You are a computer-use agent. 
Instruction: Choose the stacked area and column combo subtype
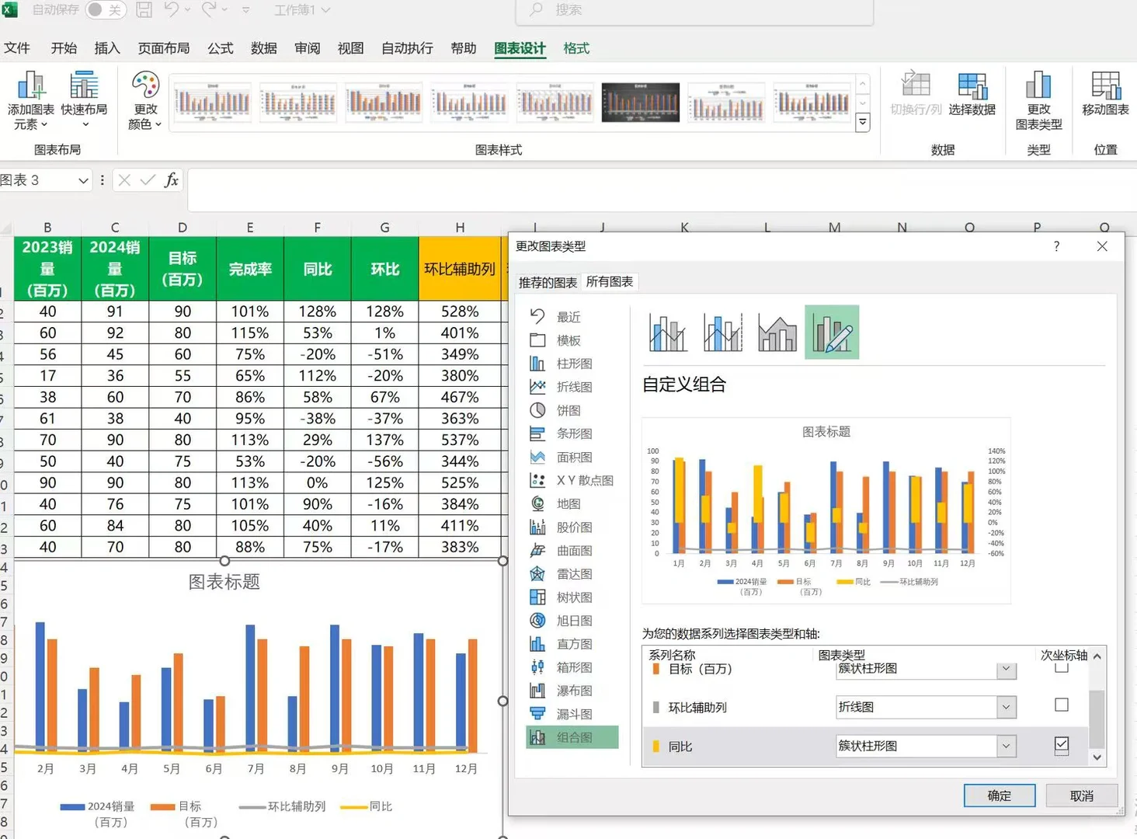777,332
